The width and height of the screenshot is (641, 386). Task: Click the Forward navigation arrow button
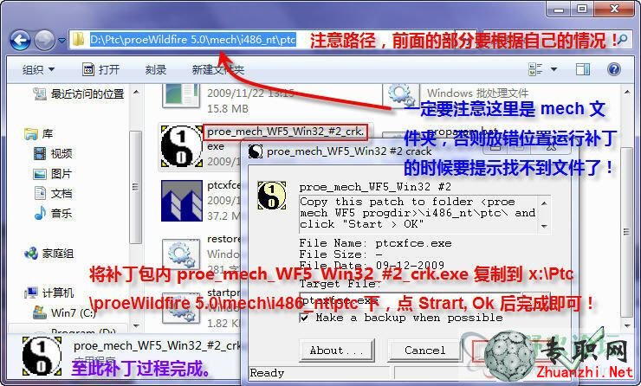[x=44, y=40]
